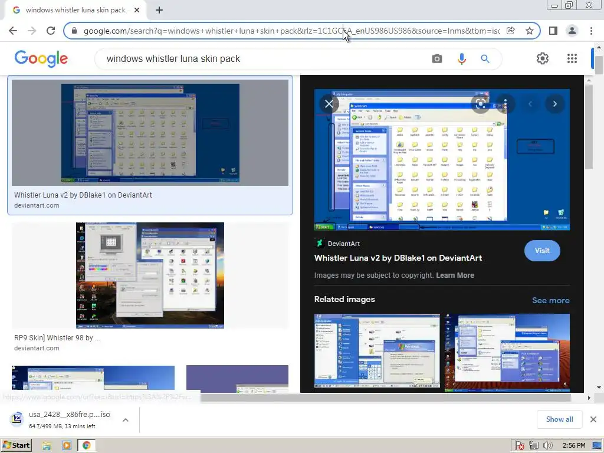Open large preview image of Whistler Luna
This screenshot has width=604, height=453.
click(x=442, y=160)
